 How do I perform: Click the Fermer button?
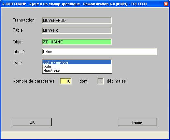[137, 122]
